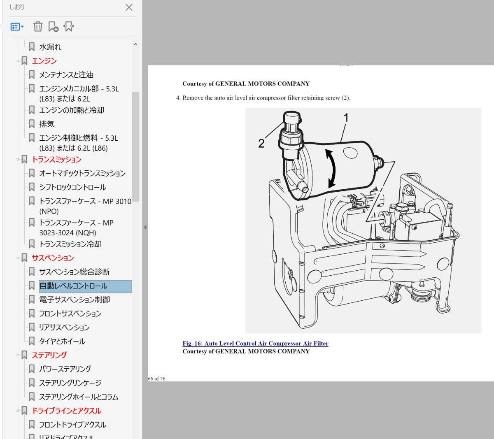
Task: Close the しおり bookmarks panel
Action: (x=129, y=7)
